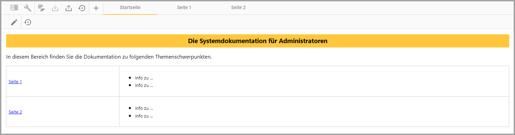Edit the page with the pencil icon

pos(14,22)
